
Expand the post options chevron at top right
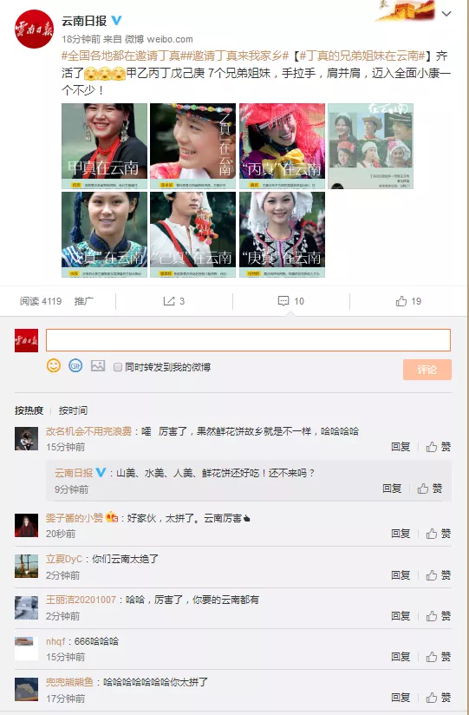(x=446, y=14)
